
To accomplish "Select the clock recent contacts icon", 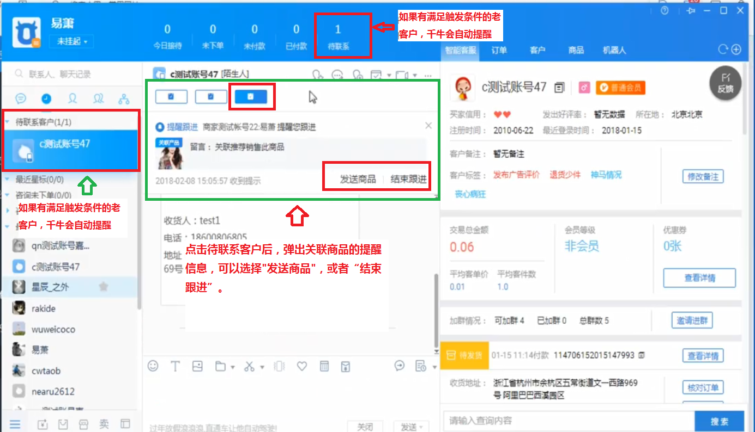I will pyautogui.click(x=46, y=98).
